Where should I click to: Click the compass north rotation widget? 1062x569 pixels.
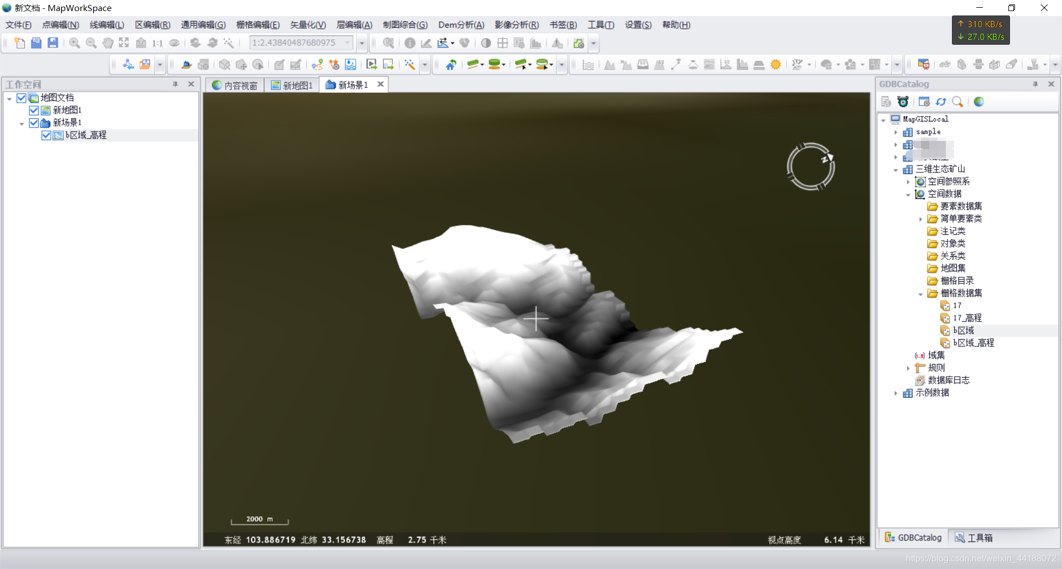811,167
